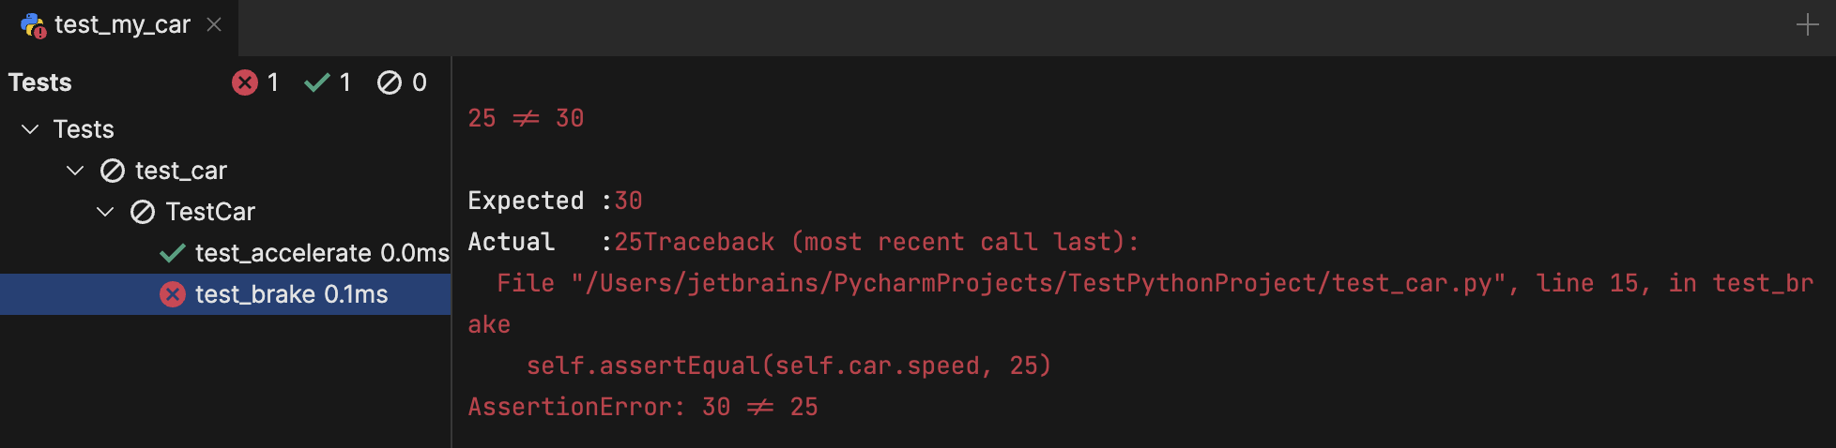Image resolution: width=1836 pixels, height=448 pixels.
Task: Collapse the root Tests tree node
Action: coord(30,129)
